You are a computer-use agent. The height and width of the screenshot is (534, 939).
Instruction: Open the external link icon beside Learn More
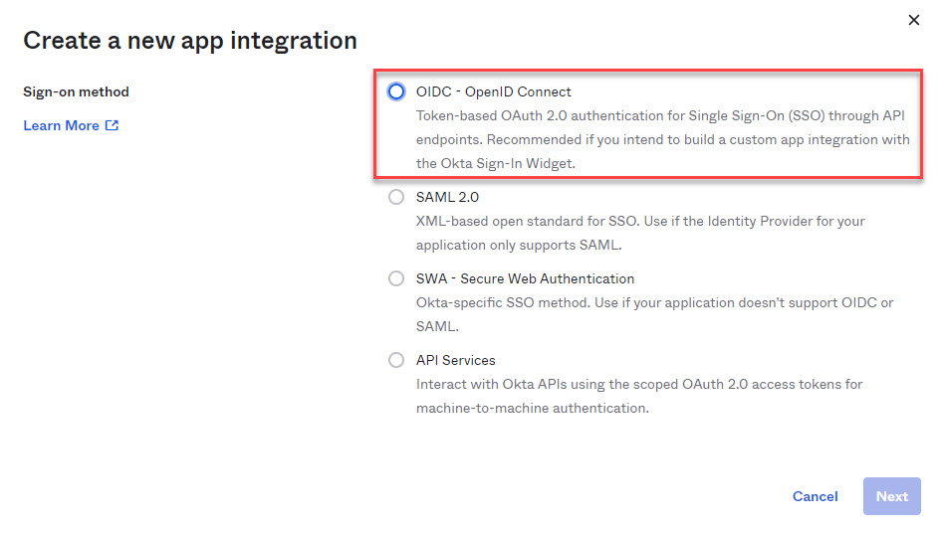point(112,125)
